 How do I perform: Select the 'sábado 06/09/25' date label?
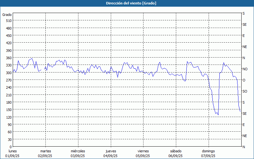point(176,154)
